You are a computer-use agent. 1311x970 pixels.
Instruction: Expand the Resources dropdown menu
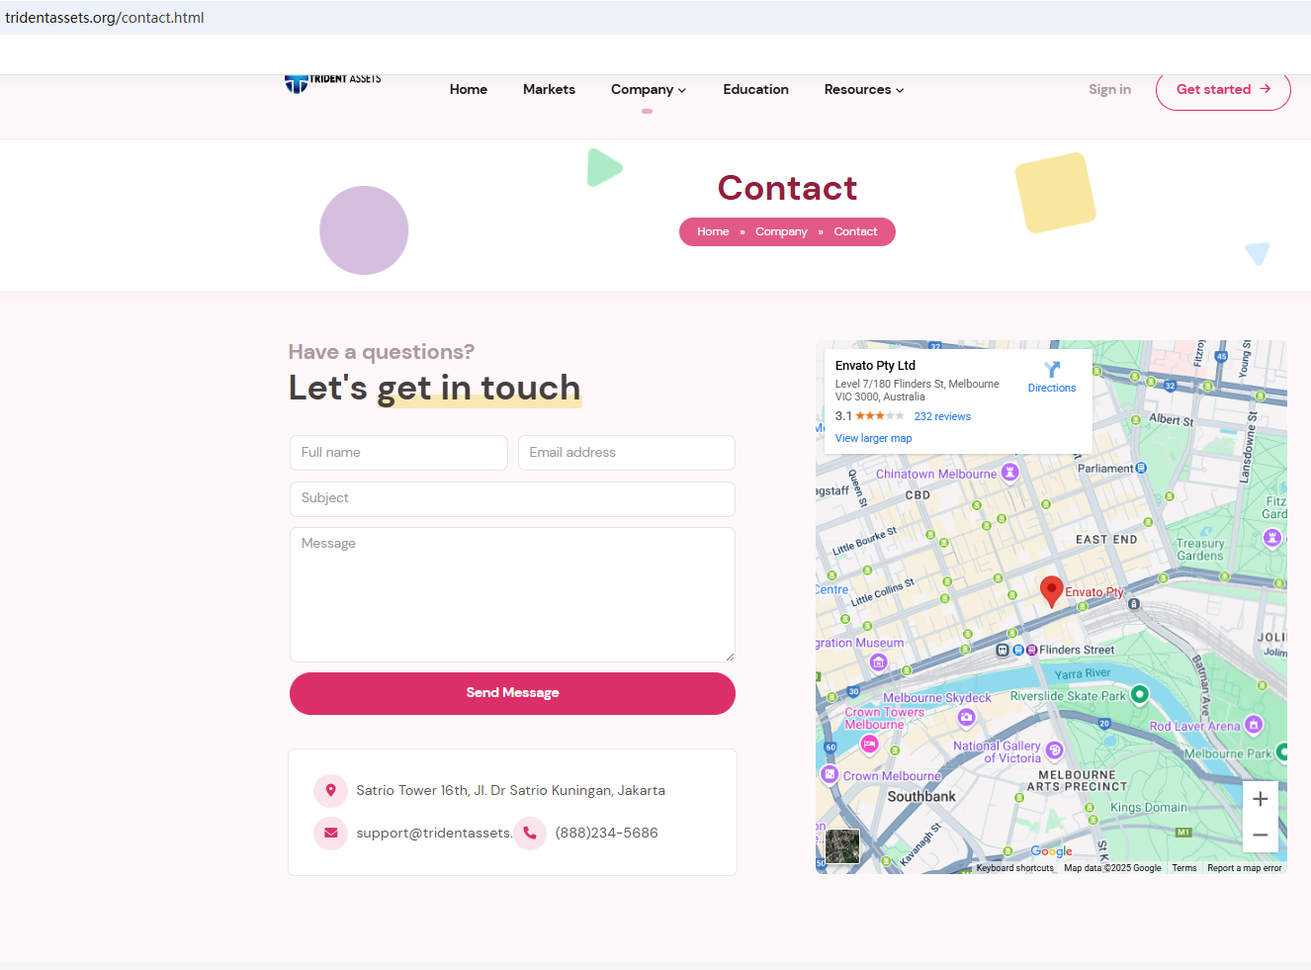pyautogui.click(x=863, y=90)
